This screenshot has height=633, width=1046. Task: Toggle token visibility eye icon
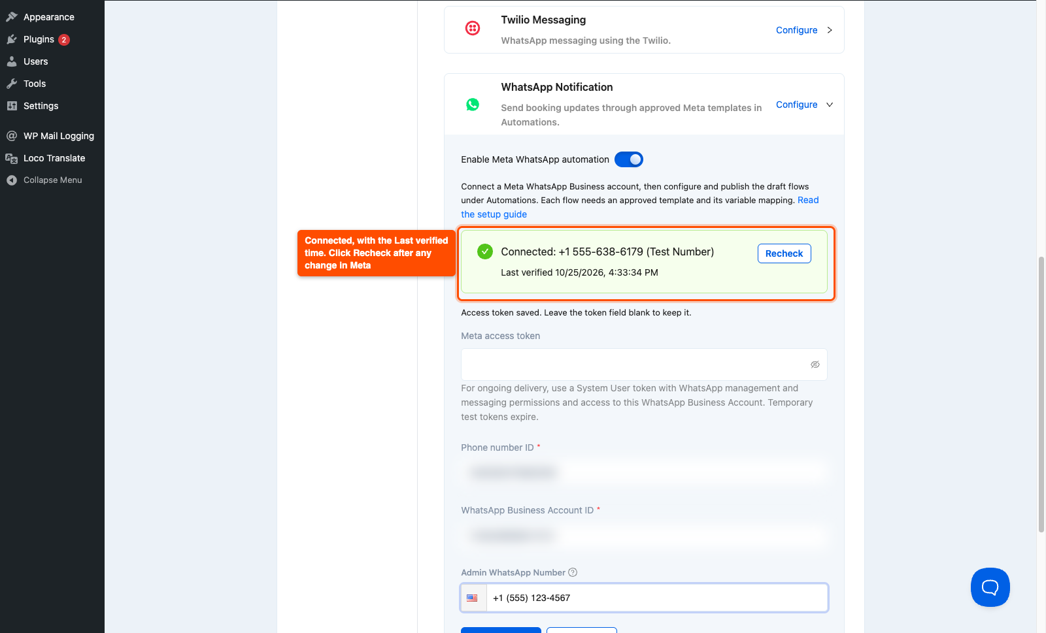815,365
